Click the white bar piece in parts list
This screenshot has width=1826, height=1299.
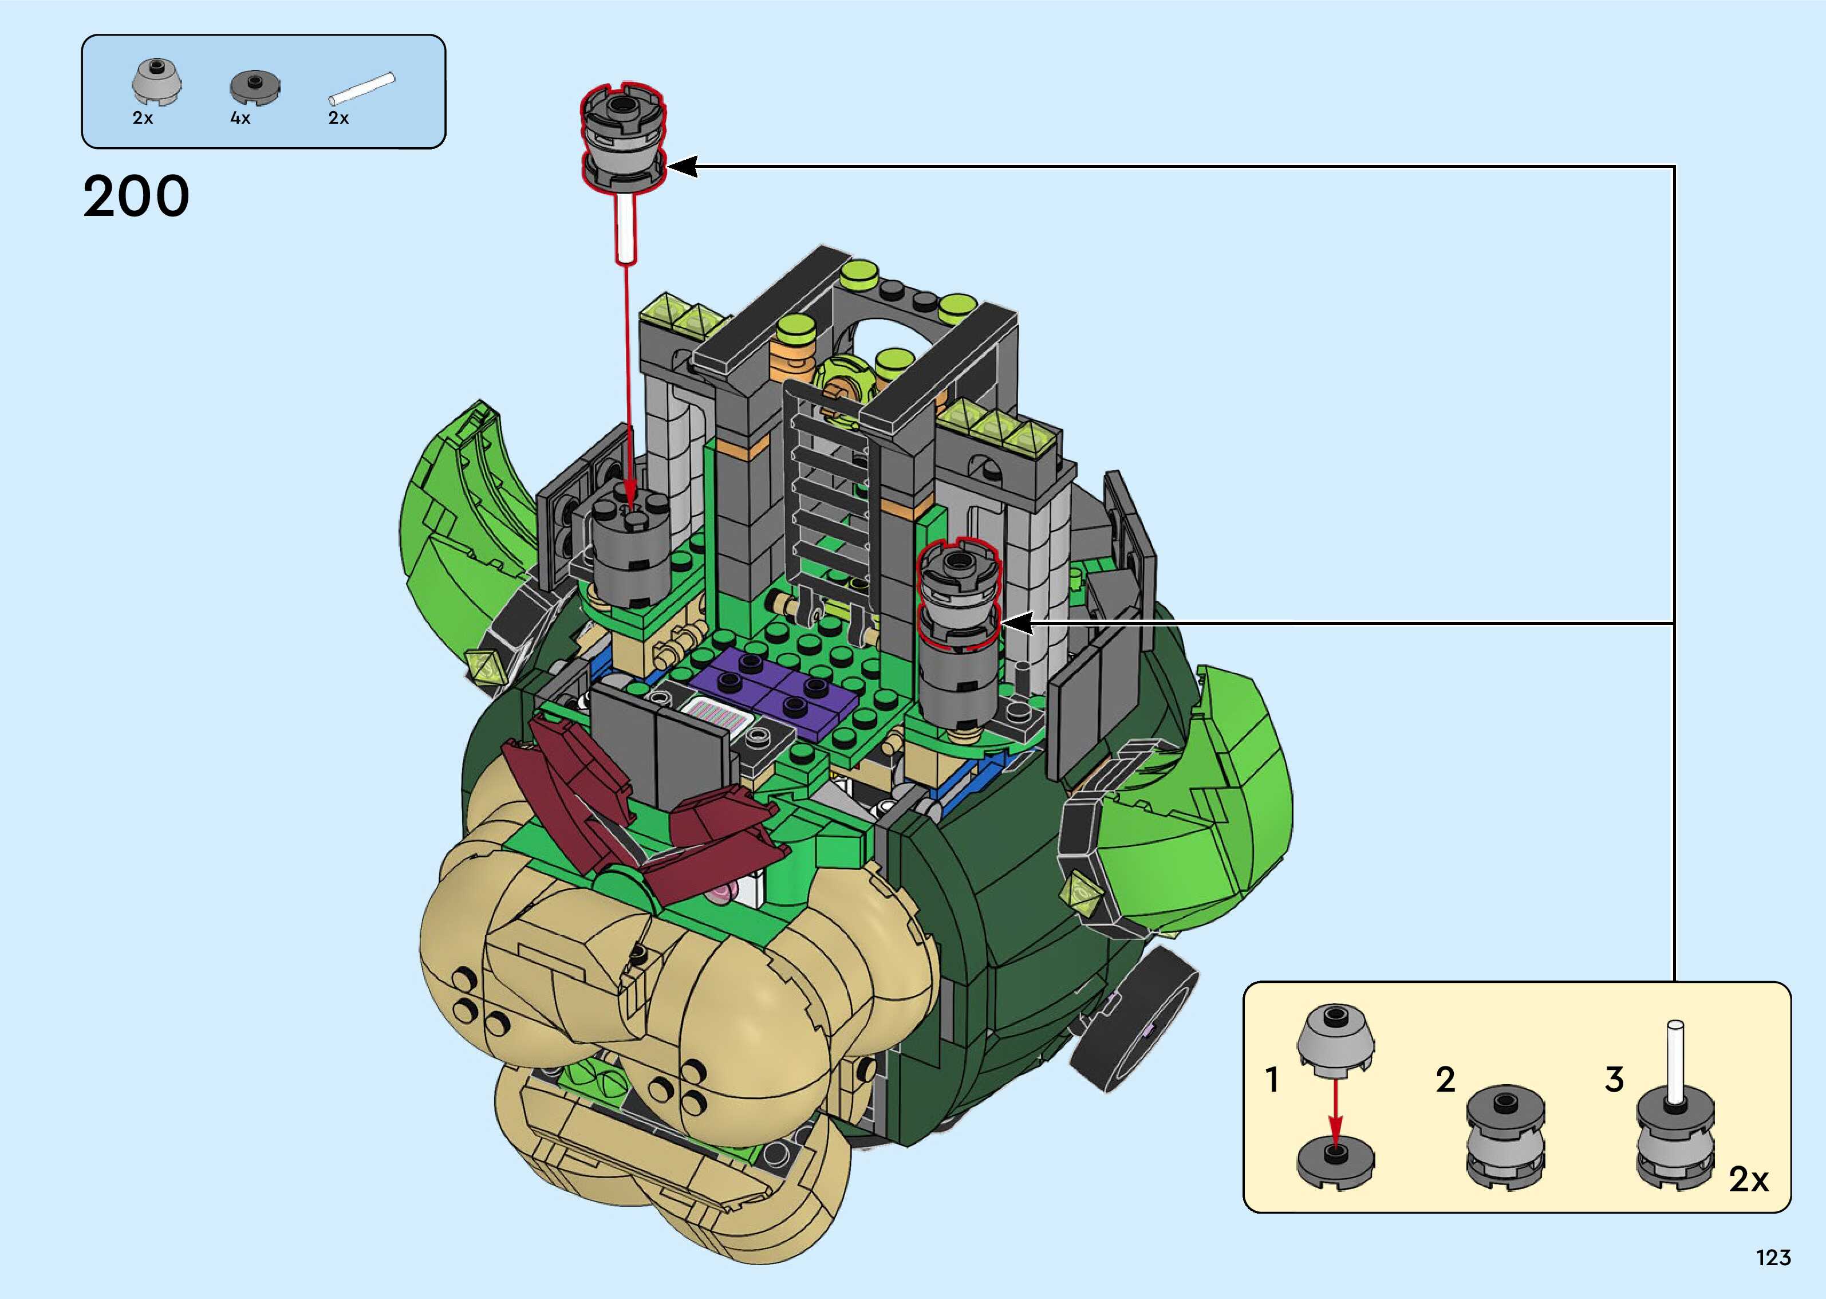pyautogui.click(x=361, y=88)
